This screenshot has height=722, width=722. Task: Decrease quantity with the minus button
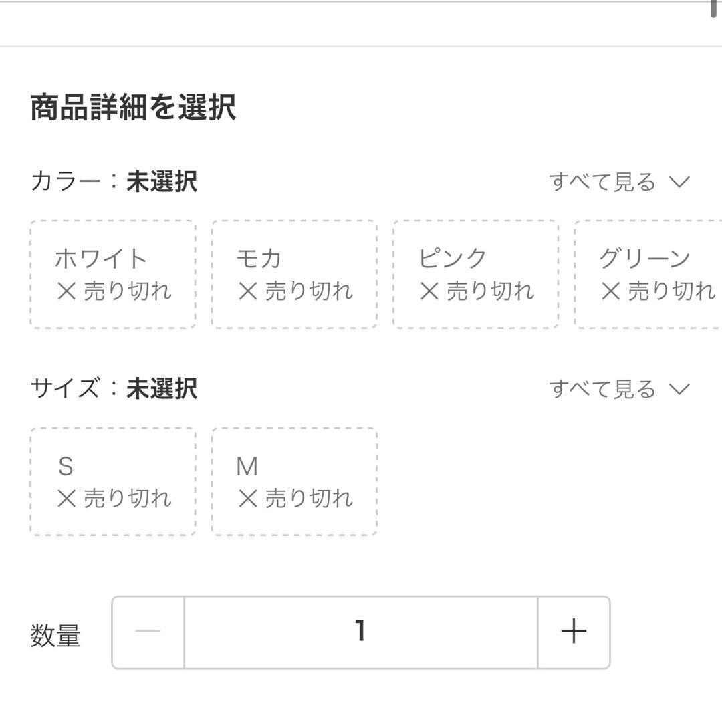tap(150, 632)
